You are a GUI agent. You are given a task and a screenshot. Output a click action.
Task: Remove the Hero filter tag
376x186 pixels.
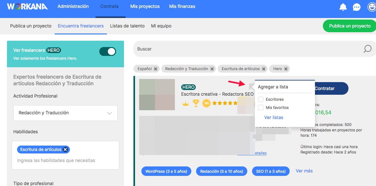286,69
